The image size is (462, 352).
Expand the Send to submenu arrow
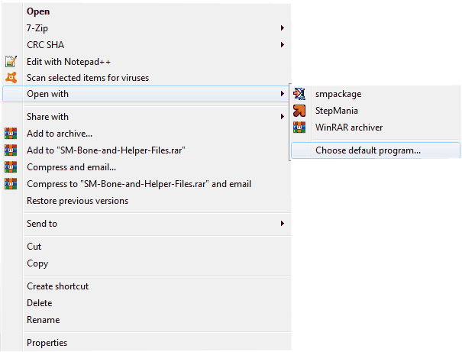283,223
